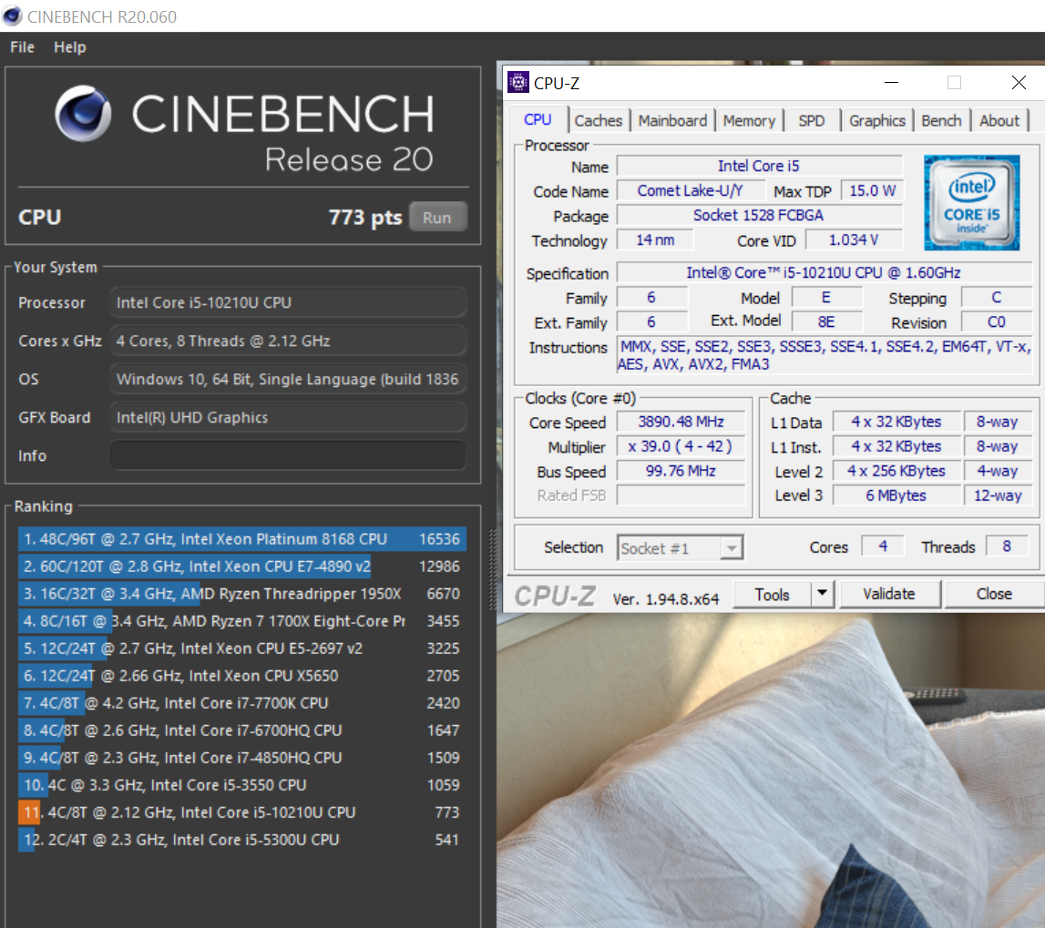Click the Specification field i5-10210U

coord(824,272)
